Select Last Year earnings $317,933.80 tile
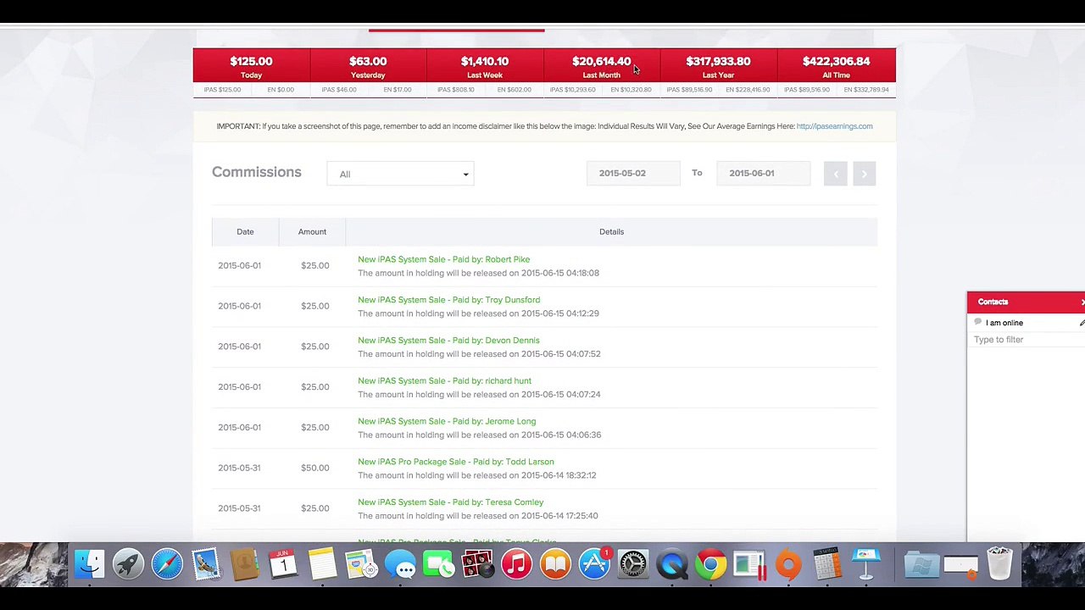1085x610 pixels. (x=718, y=66)
